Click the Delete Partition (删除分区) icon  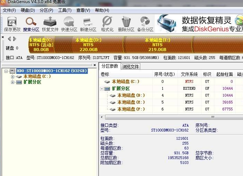tap(126, 24)
